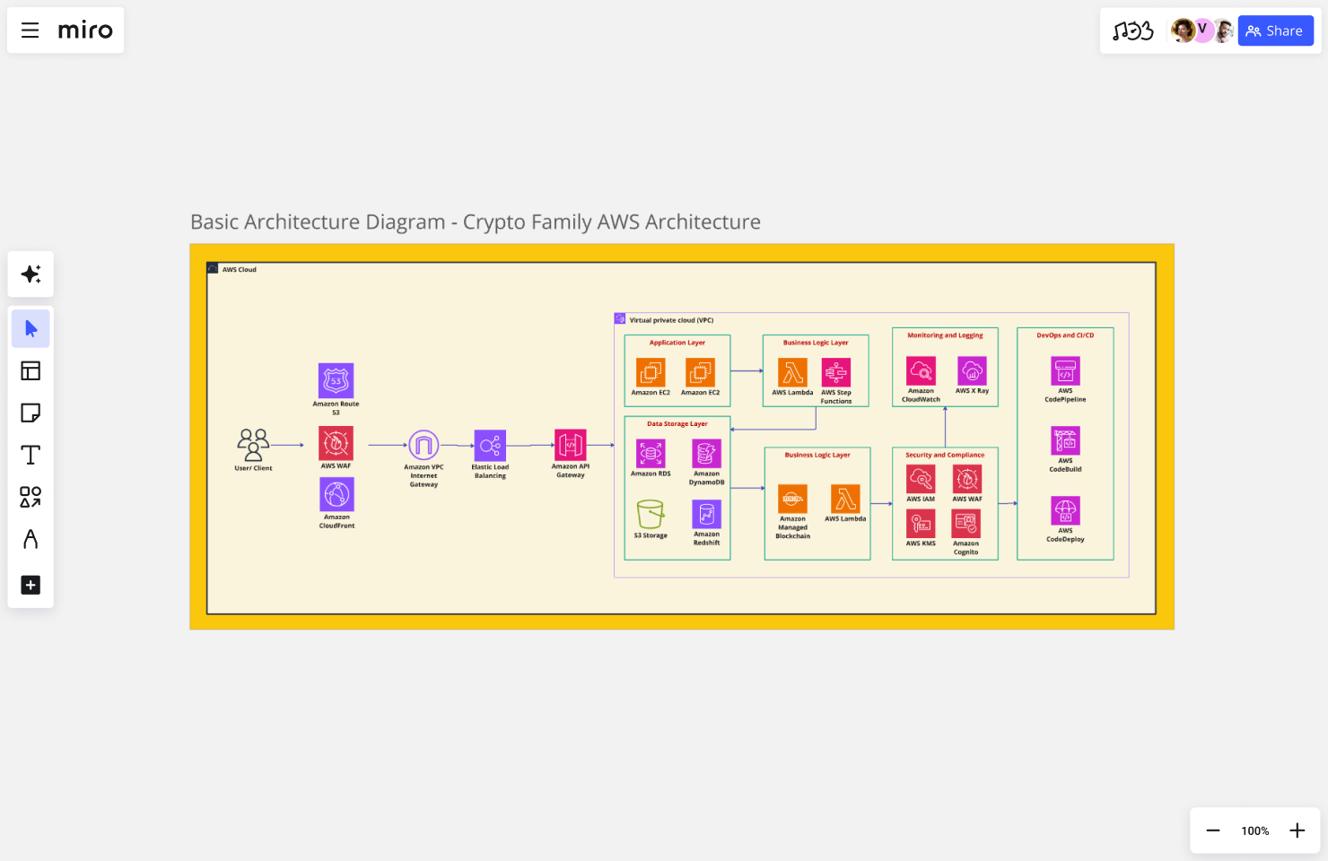The image size is (1328, 861).
Task: Select Amazon Redshift icon
Action: tap(706, 514)
